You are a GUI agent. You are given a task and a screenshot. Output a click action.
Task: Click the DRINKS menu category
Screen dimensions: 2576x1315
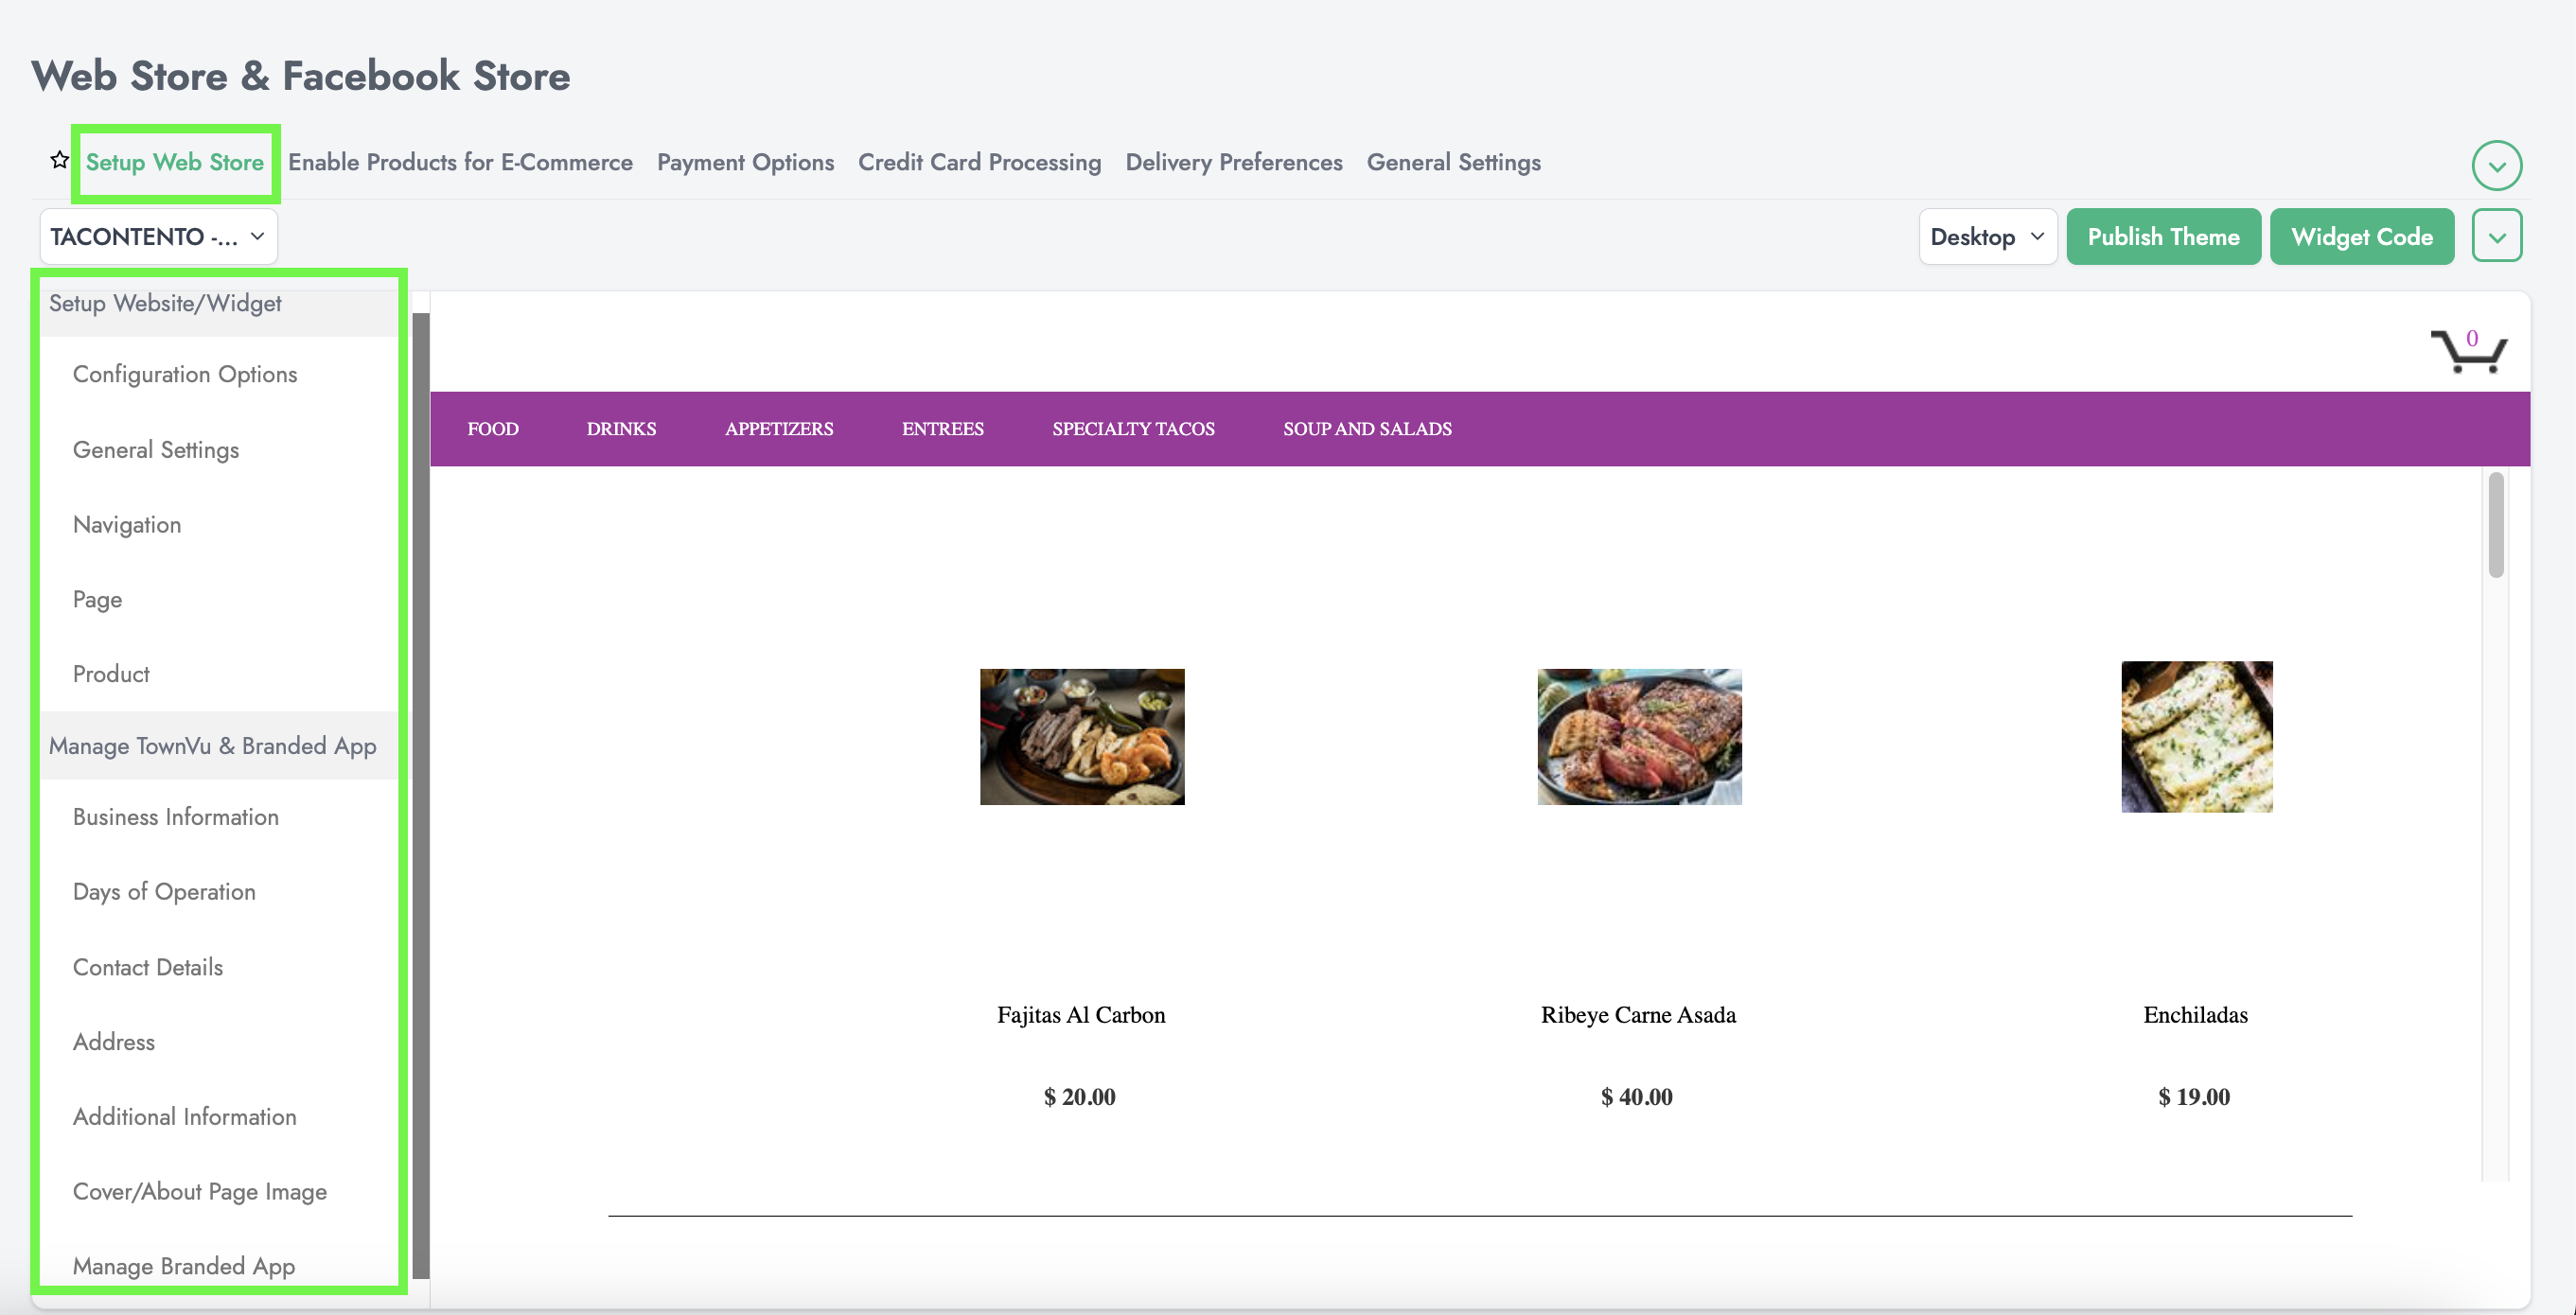click(x=621, y=429)
